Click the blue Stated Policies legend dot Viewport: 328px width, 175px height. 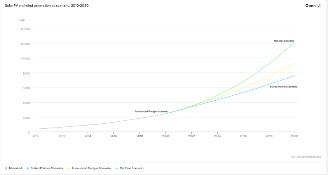pos(28,168)
